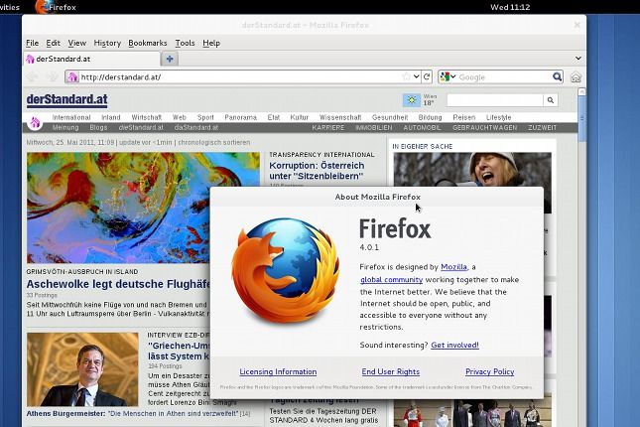Open the Panorama section
The width and height of the screenshot is (640, 427).
(240, 117)
